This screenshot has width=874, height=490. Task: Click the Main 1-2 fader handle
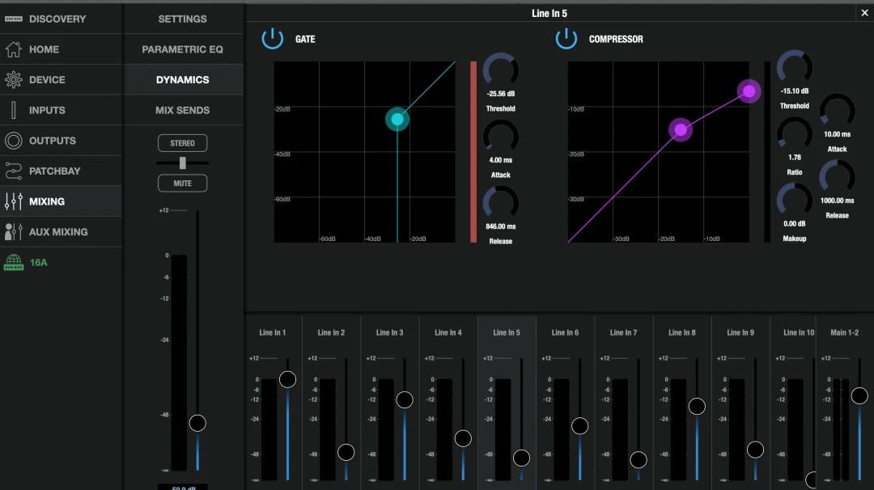859,396
